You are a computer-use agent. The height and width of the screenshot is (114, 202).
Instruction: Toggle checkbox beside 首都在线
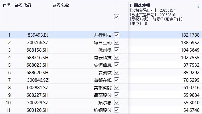(117, 80)
